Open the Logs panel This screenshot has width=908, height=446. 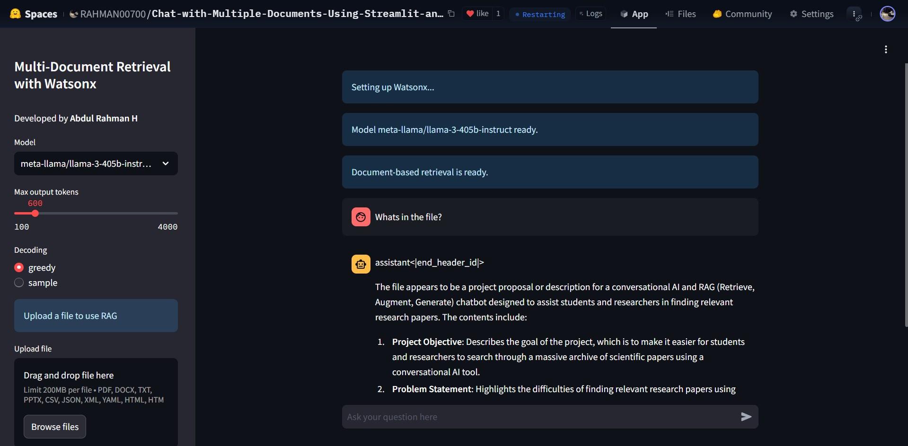pyautogui.click(x=591, y=14)
